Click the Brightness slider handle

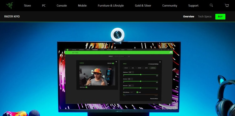[x=141, y=75]
